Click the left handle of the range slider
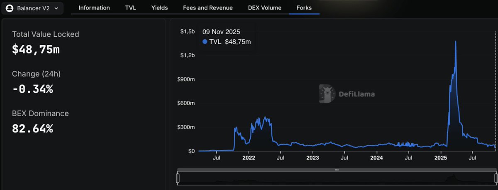This screenshot has width=498, height=190. point(178,178)
